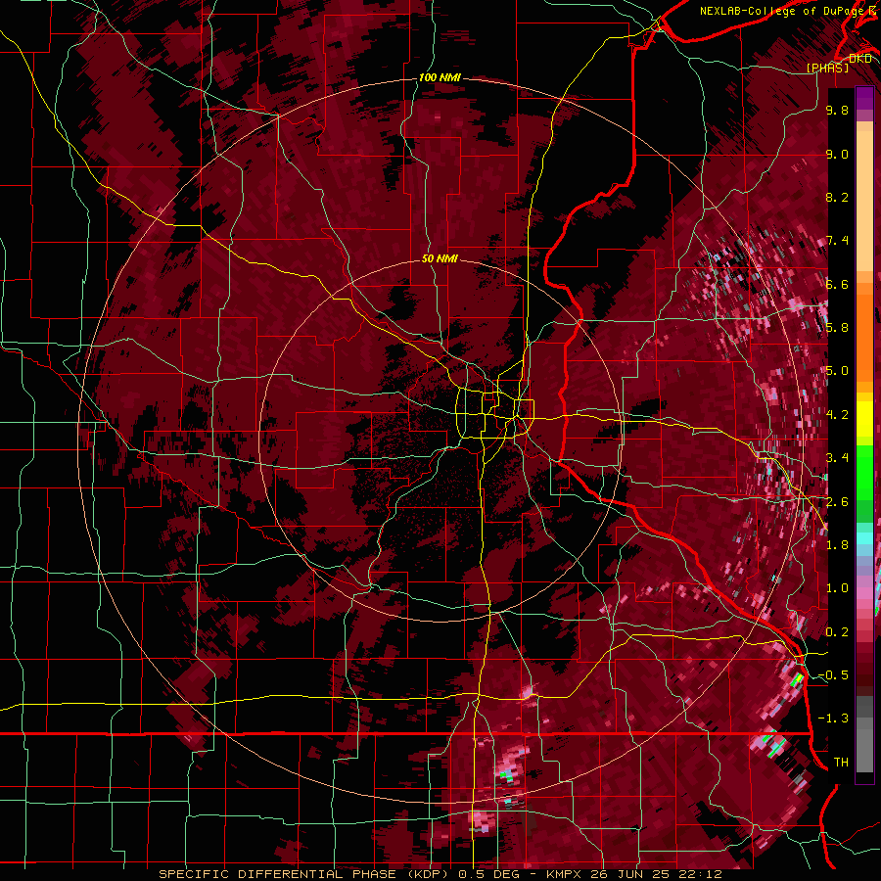Click the purple top segment of color scale
This screenshot has width=881, height=881.
pyautogui.click(x=864, y=98)
